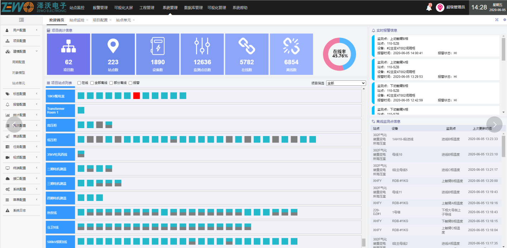507x248 pixels.
Task: Click the offline count broken link icon
Action: tap(291, 46)
